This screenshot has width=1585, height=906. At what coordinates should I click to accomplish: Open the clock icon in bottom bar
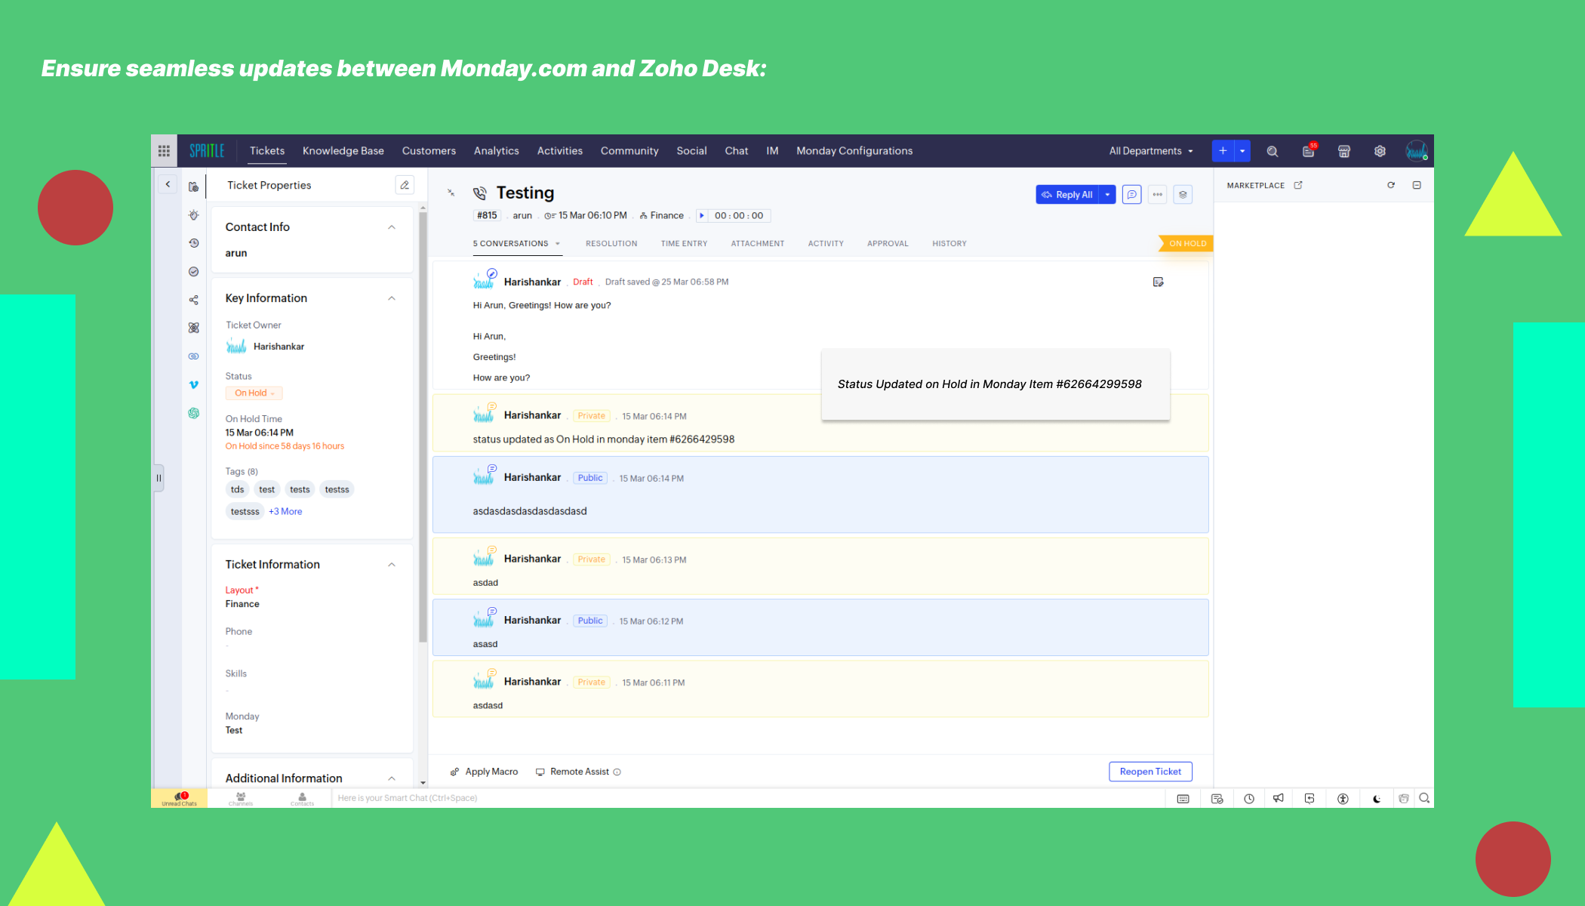pos(1249,799)
